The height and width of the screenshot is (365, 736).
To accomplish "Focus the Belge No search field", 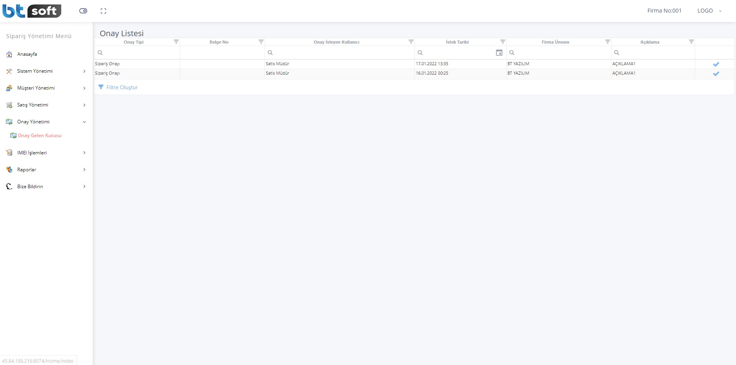I will 222,53.
